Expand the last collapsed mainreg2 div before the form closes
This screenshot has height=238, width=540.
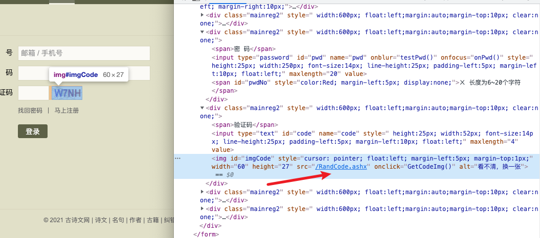202,209
